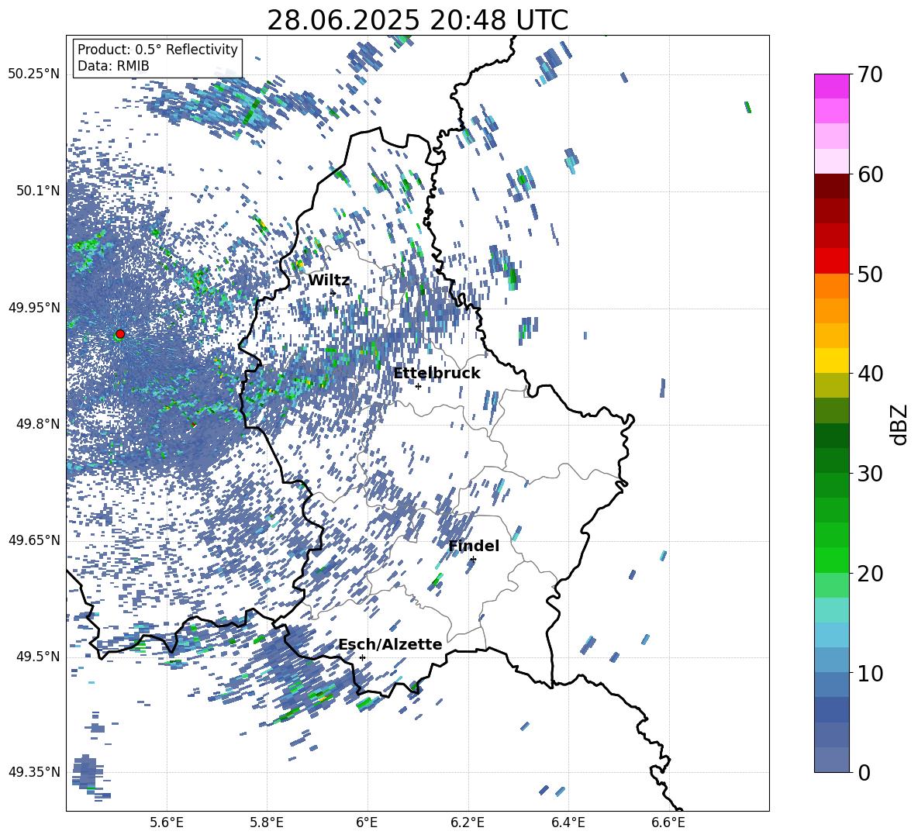Click the Esch/Alzette location cross marker
The width and height of the screenshot is (918, 838).
362,657
